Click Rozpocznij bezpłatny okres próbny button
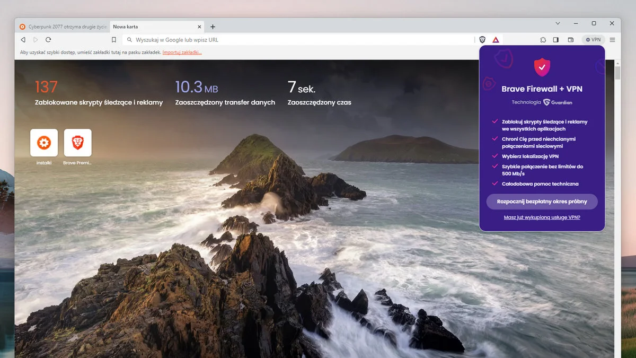The width and height of the screenshot is (636, 358). pos(542,202)
